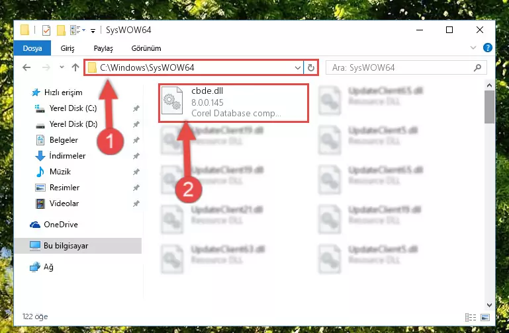This screenshot has height=333, width=509.
Task: Click the blue Help question mark icon
Action: pyautogui.click(x=487, y=48)
